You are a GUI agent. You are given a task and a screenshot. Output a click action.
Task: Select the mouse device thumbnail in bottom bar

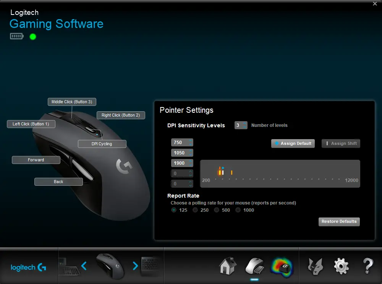tap(110, 266)
